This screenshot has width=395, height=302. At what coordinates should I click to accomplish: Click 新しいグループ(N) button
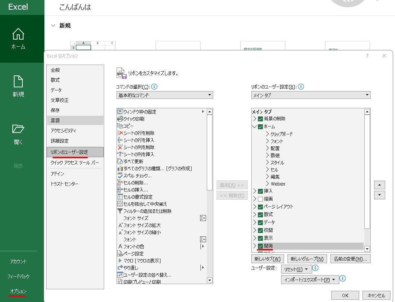(307, 259)
